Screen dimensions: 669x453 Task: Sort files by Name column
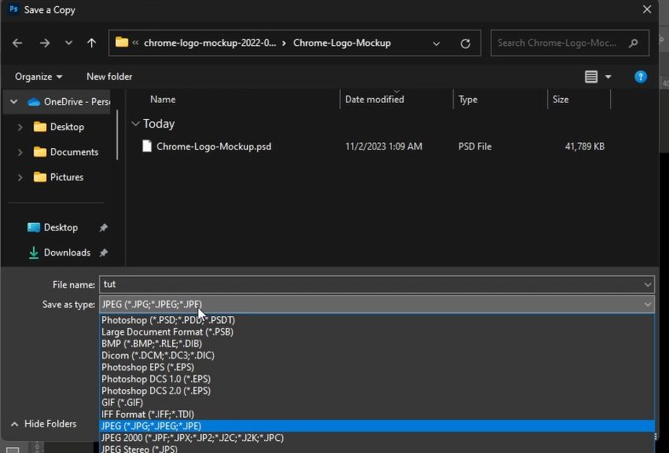pyautogui.click(x=163, y=100)
